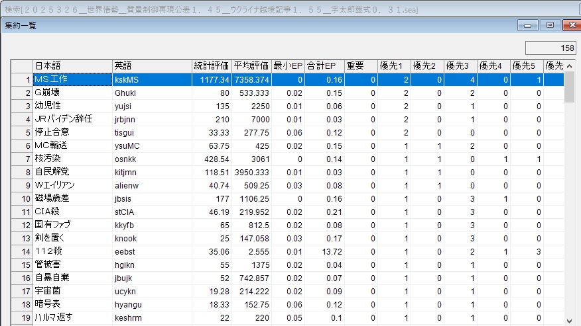Click the 重要 column header
The width and height of the screenshot is (581, 326).
(360, 65)
